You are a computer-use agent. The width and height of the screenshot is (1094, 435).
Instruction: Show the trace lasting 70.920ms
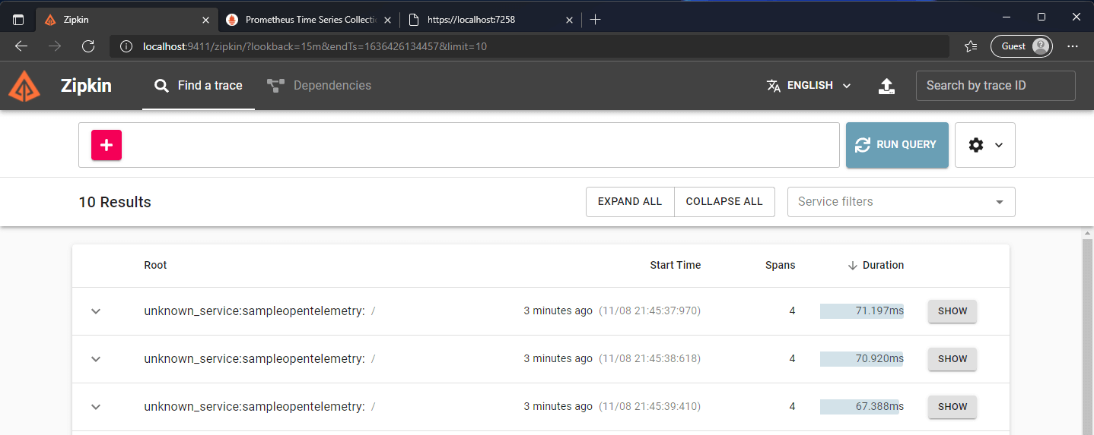click(952, 359)
